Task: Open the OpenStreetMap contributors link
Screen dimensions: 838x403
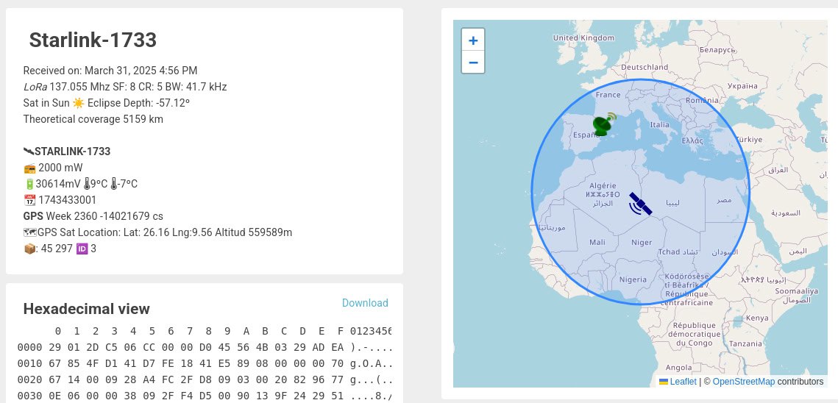Action: tap(743, 382)
